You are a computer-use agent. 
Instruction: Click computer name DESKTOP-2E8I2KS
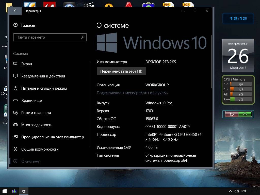tap(160, 62)
